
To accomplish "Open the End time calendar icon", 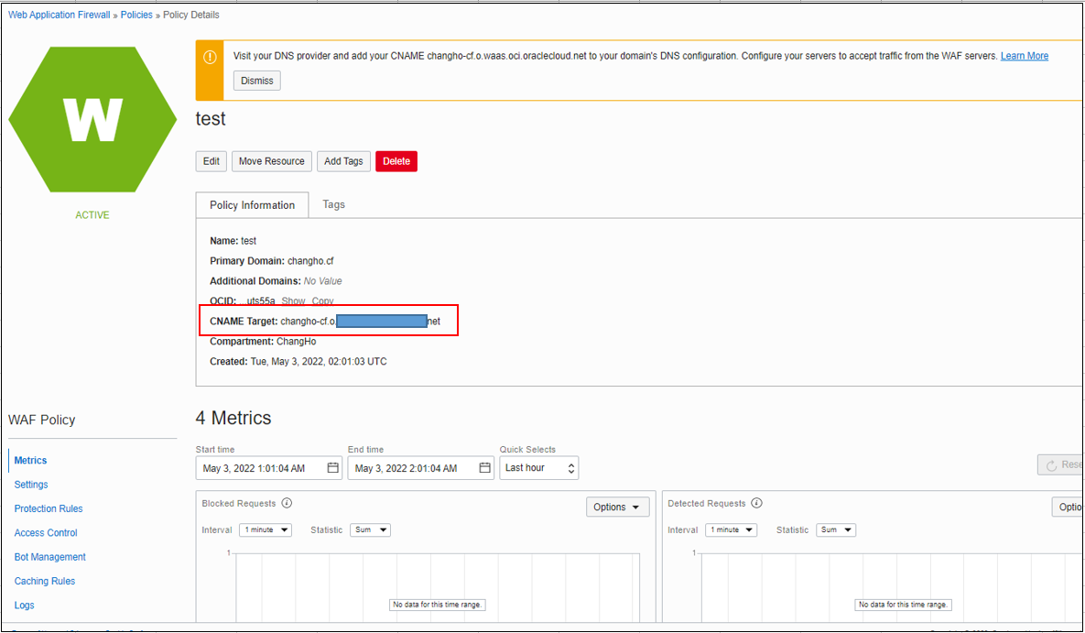I will [485, 468].
